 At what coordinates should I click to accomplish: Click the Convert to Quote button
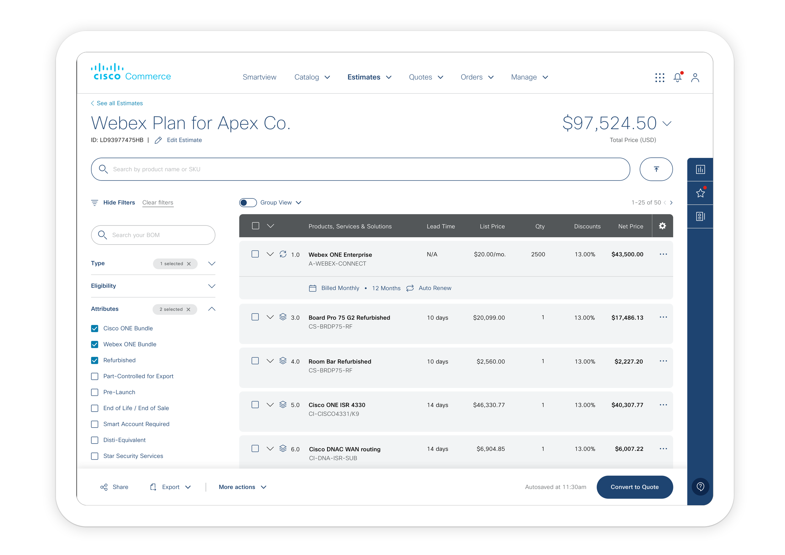pyautogui.click(x=635, y=487)
